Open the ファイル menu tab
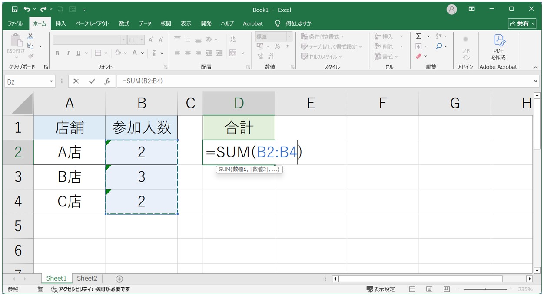This screenshot has width=544, height=297. click(x=16, y=23)
